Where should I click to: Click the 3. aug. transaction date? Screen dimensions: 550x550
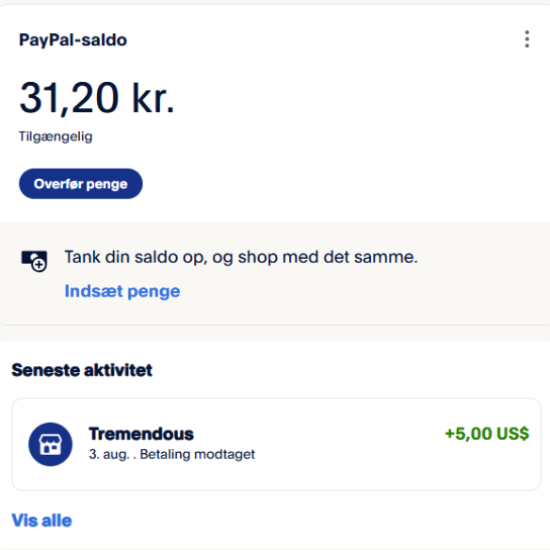click(x=109, y=455)
